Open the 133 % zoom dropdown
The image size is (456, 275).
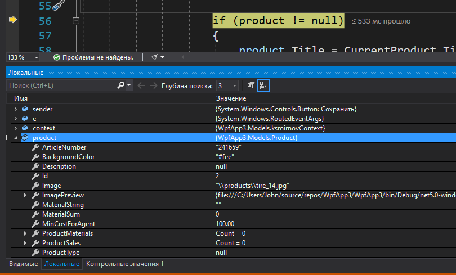click(x=37, y=57)
